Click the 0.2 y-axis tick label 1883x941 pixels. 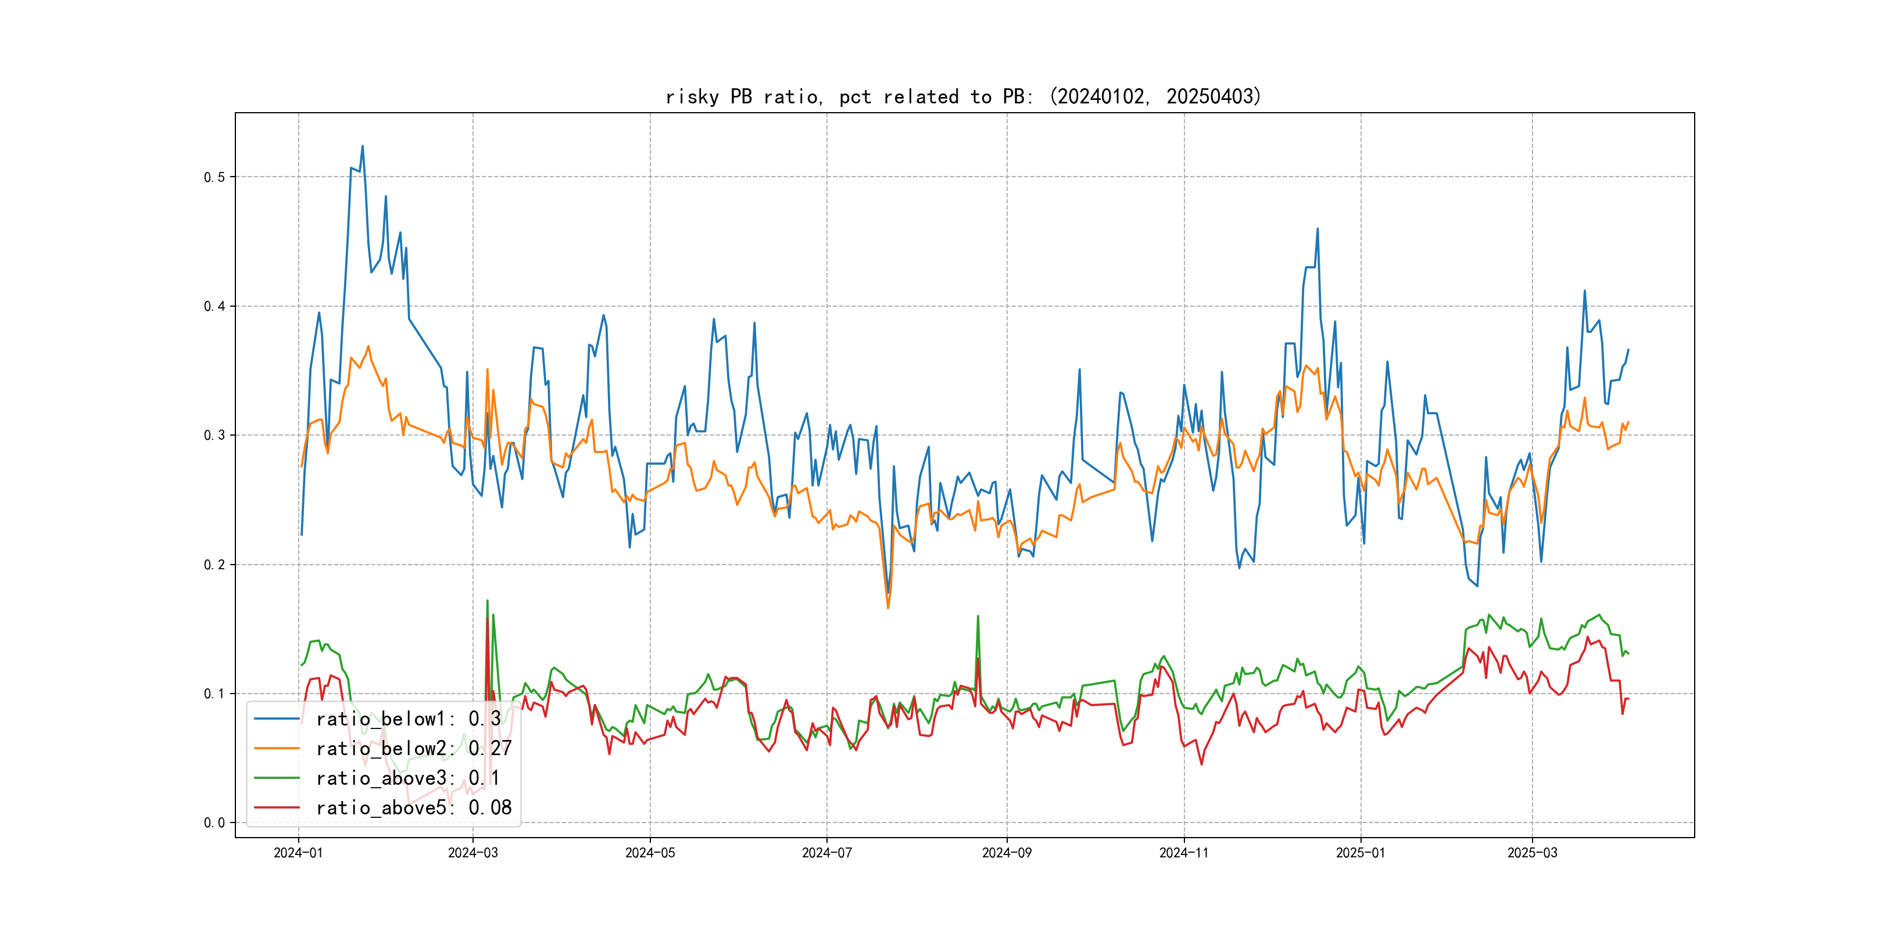pos(214,565)
